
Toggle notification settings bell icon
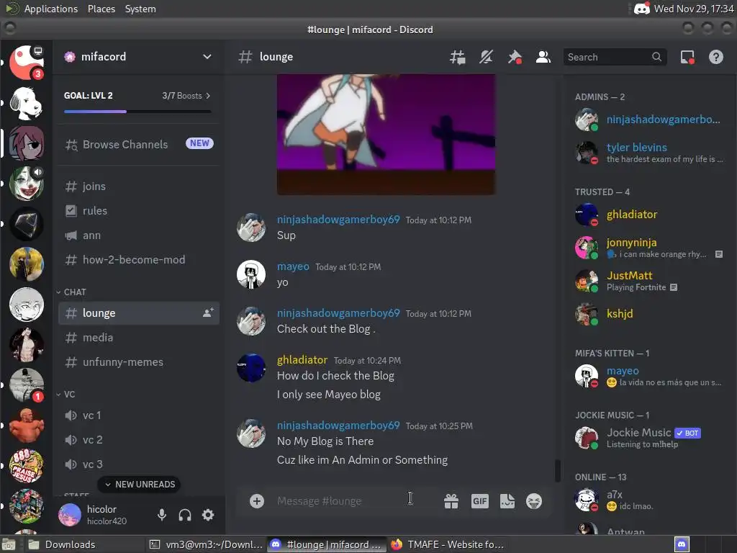click(x=486, y=57)
